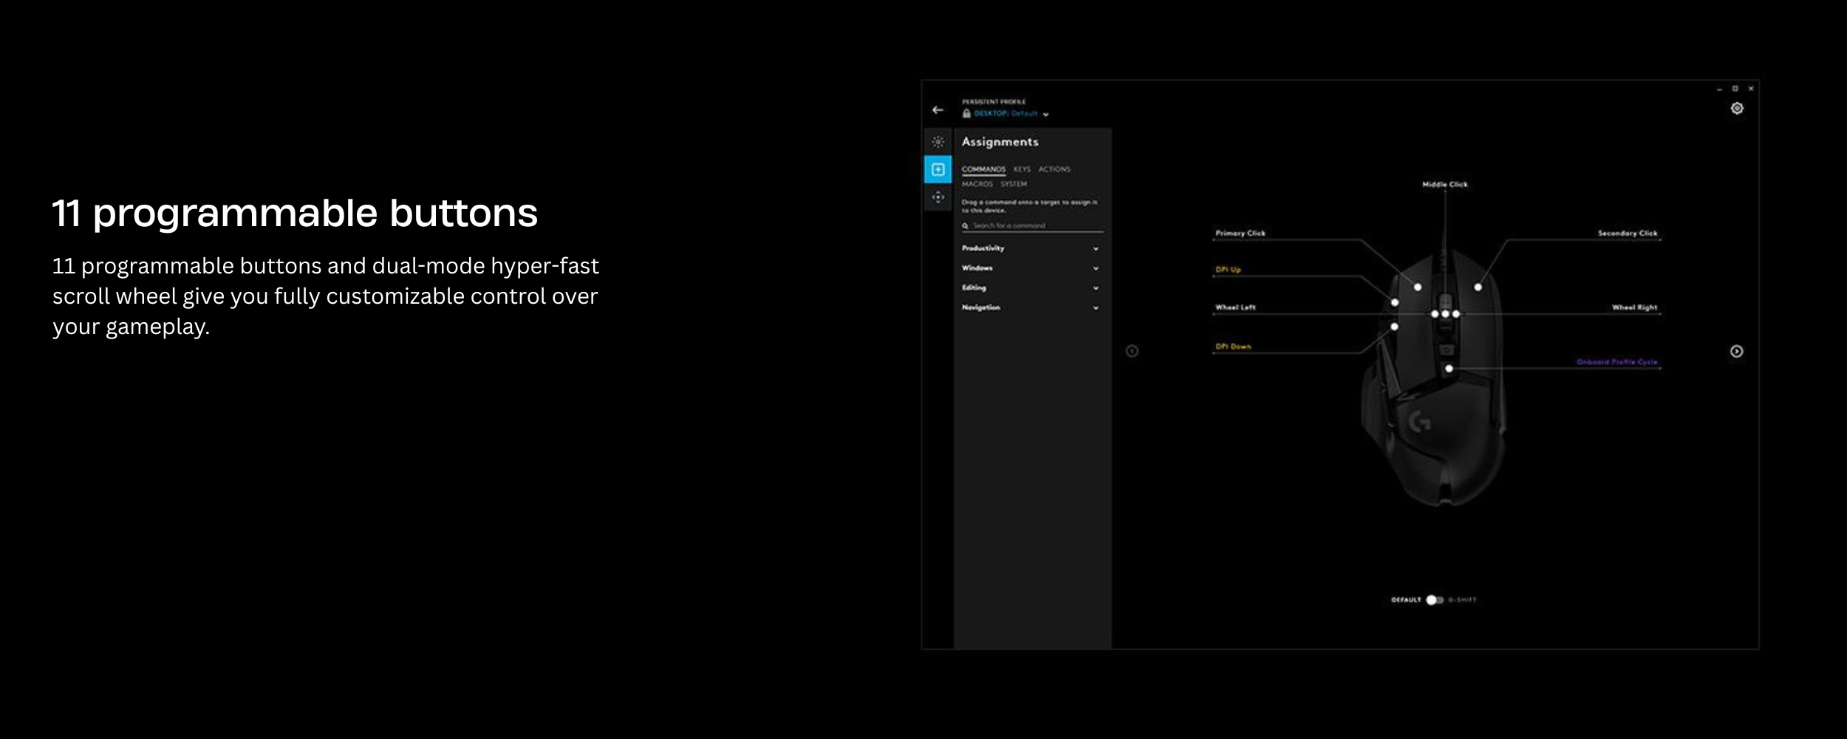The height and width of the screenshot is (739, 1847).
Task: Click the Assignments panel heading
Action: point(1000,142)
